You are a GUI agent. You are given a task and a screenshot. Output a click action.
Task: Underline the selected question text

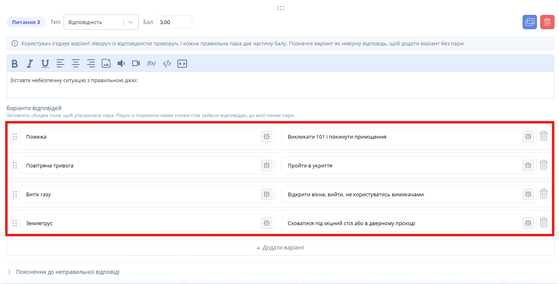45,63
